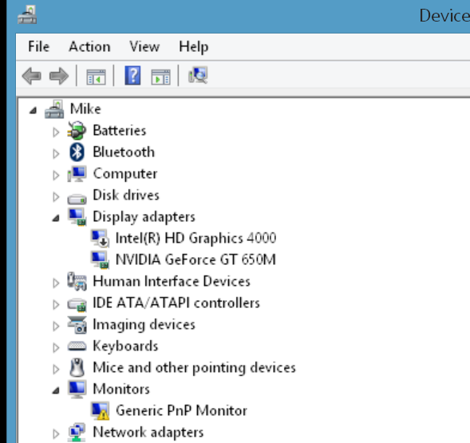Select the Computer label
This screenshot has height=443, width=470.
[125, 174]
